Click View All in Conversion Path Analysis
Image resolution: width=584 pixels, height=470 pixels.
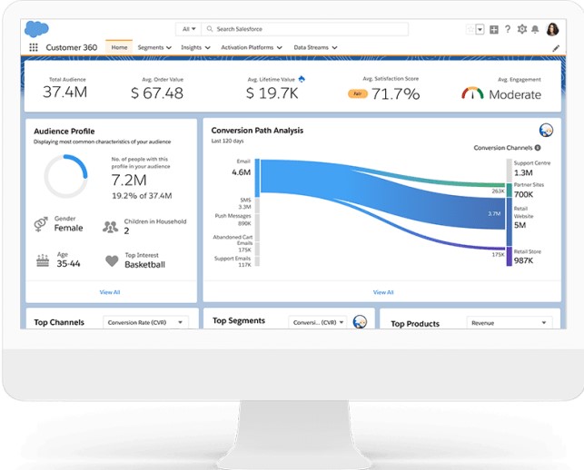point(383,292)
